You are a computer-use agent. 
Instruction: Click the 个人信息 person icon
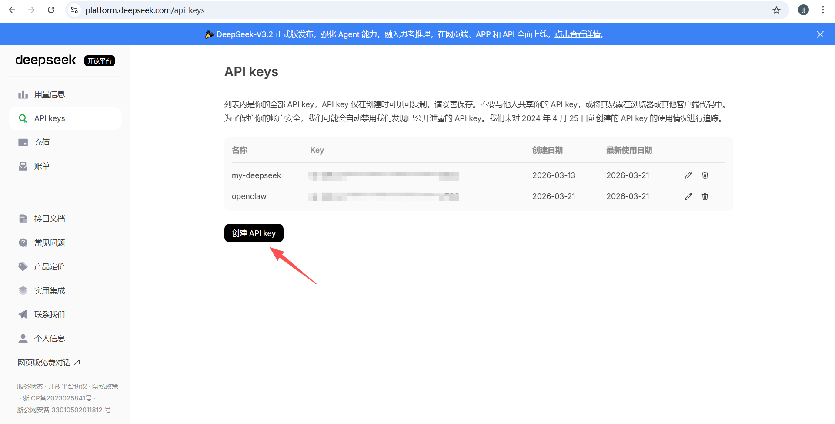coord(23,338)
